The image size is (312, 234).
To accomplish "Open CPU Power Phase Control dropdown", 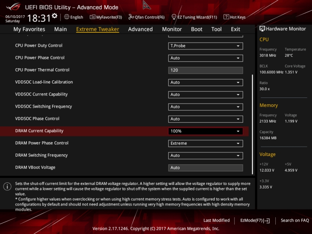I will coord(206,58).
